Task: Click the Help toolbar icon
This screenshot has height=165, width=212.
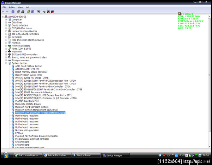Action: click(28, 12)
